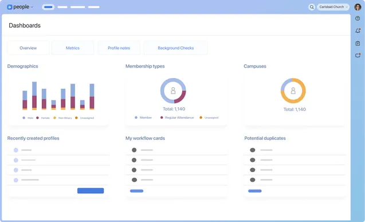This screenshot has height=222, width=365.
Task: Click the Membership types donut chart
Action: [173, 91]
